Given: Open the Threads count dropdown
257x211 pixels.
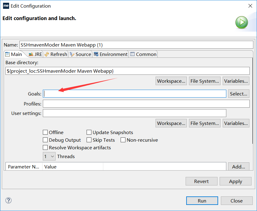Looking at the screenshot, I should point(49,156).
